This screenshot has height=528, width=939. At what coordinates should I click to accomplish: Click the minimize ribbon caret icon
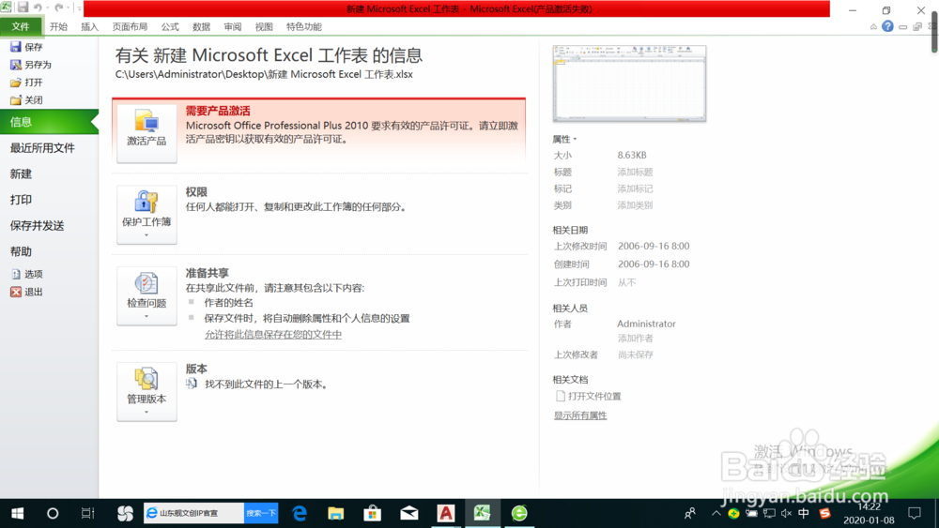pyautogui.click(x=873, y=27)
